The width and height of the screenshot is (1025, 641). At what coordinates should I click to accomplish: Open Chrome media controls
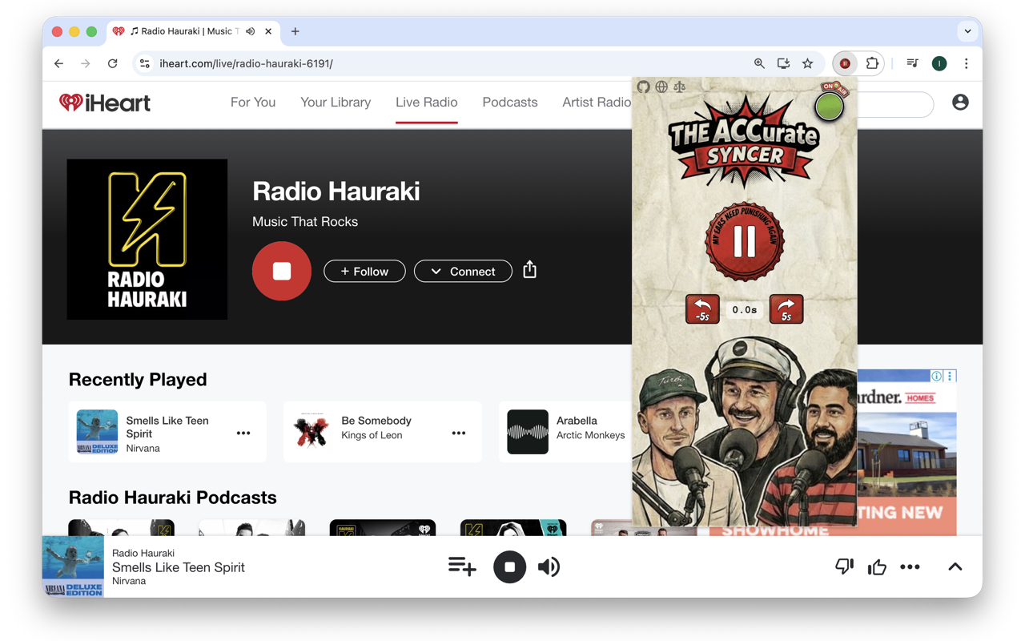tap(912, 63)
